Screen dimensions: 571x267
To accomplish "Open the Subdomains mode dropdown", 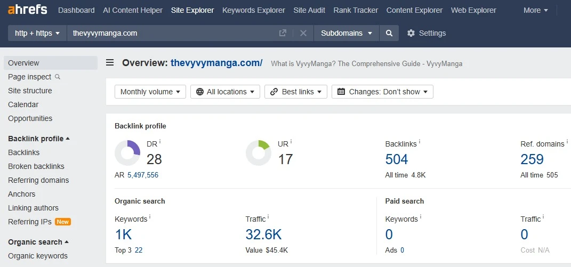I will [x=347, y=33].
